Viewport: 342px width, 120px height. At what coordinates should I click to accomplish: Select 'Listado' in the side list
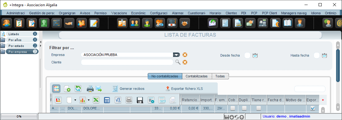[22, 34]
